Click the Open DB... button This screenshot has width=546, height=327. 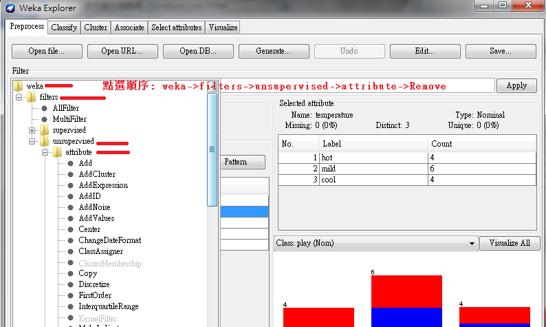tap(198, 51)
